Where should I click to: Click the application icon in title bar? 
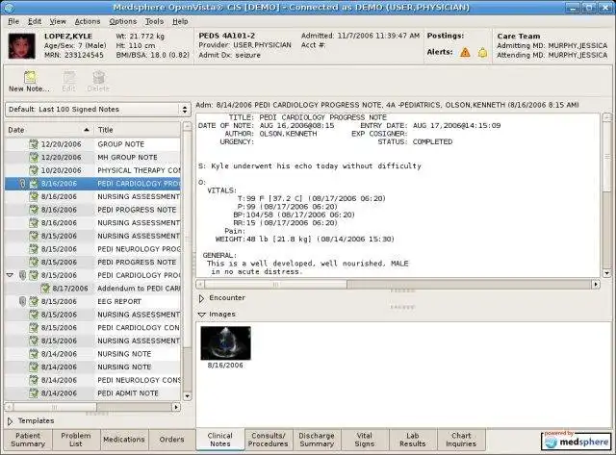click(9, 7)
